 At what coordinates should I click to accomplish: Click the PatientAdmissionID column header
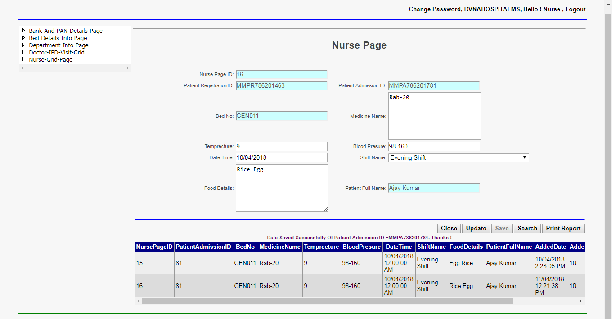(203, 247)
